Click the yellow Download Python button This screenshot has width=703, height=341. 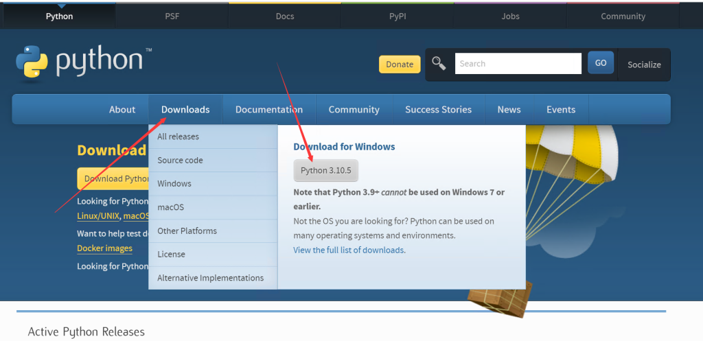tap(113, 178)
